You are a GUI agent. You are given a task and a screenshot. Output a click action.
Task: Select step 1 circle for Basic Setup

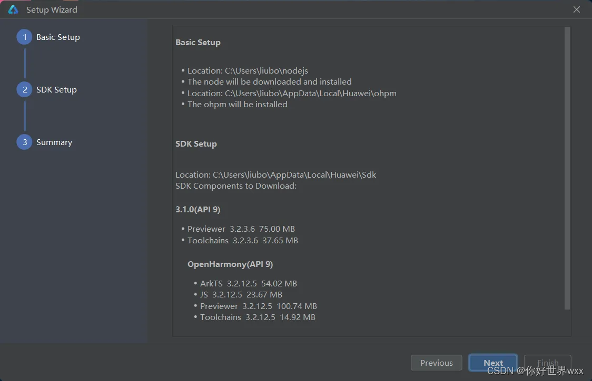tap(25, 37)
